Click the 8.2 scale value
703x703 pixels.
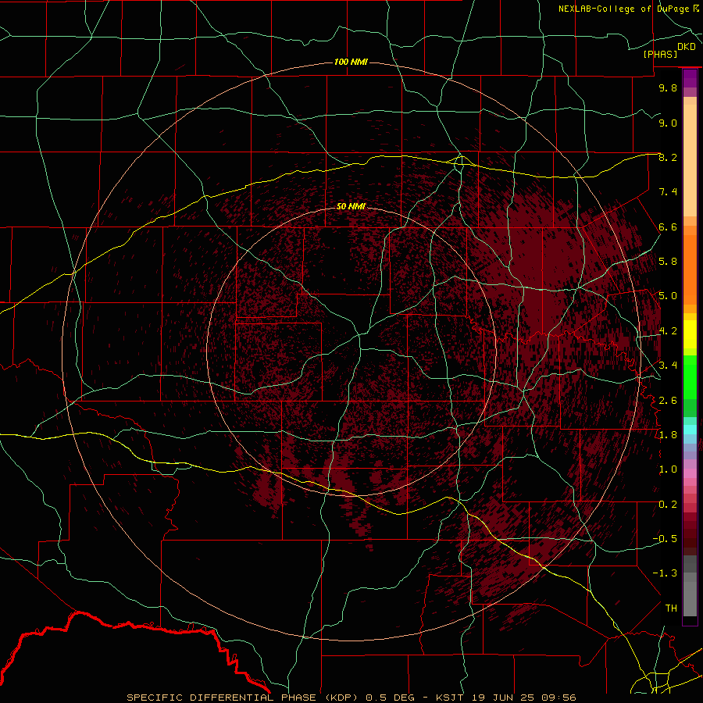pyautogui.click(x=668, y=157)
